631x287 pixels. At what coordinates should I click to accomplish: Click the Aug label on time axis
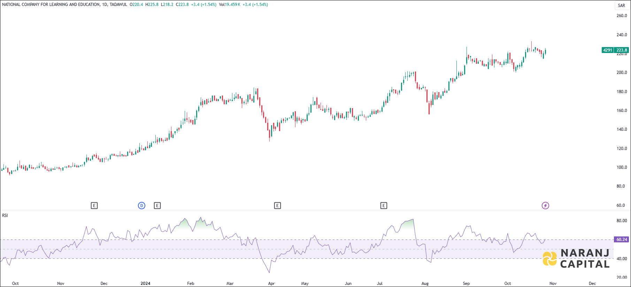(x=425, y=283)
